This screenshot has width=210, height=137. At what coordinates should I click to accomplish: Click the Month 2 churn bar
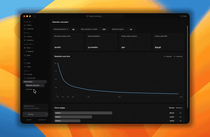[x=73, y=117]
